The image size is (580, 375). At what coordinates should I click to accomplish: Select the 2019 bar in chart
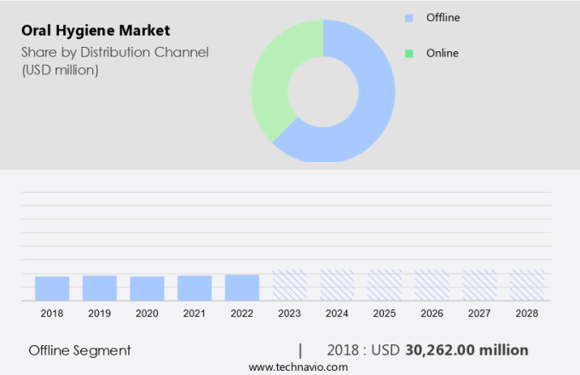tap(100, 287)
